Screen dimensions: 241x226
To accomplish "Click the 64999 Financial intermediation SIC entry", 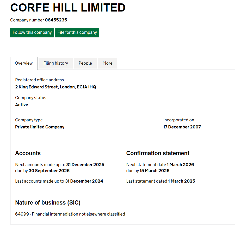I will (x=70, y=214).
